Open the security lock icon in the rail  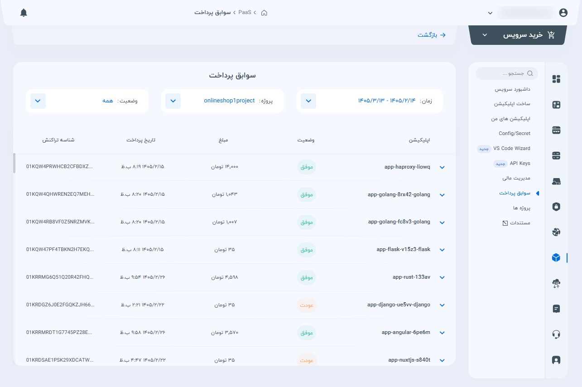[557, 207]
